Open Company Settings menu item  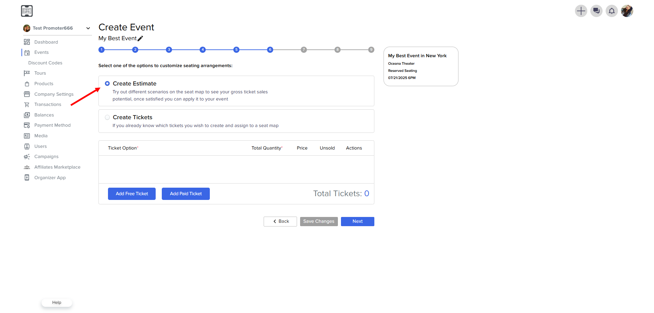point(54,94)
